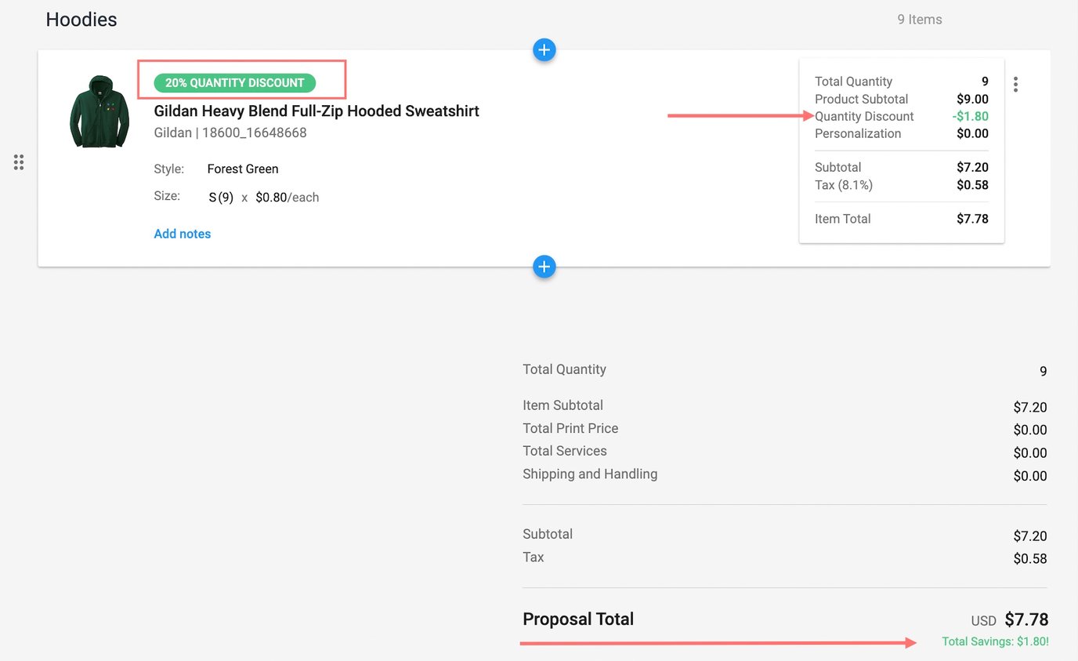
Task: Open the three-dot menu for the hoodie item
Action: coord(1015,85)
